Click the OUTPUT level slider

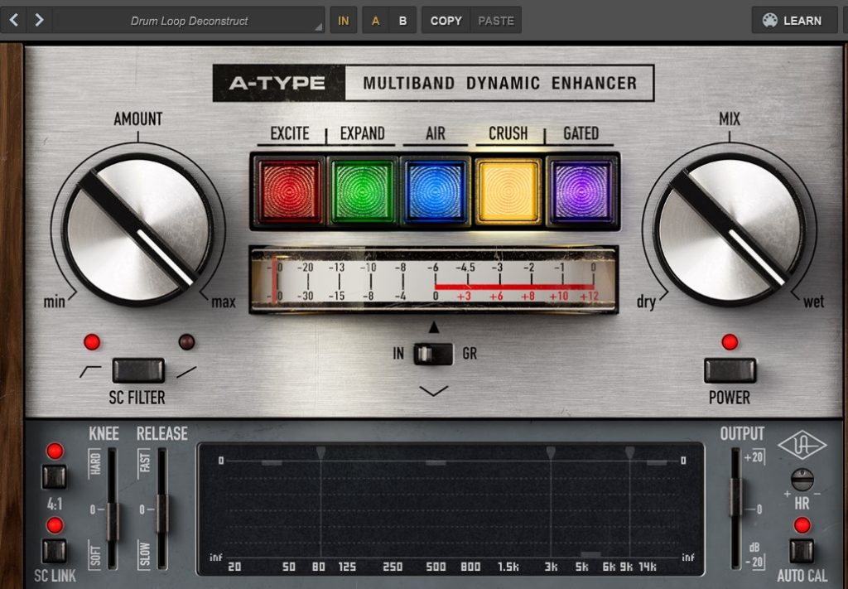coord(735,496)
